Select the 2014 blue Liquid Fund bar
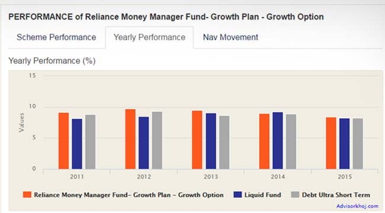 click(x=278, y=141)
